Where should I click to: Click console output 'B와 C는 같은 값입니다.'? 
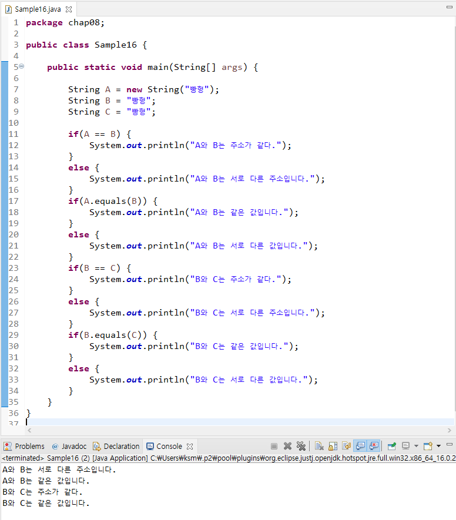pyautogui.click(x=46, y=503)
